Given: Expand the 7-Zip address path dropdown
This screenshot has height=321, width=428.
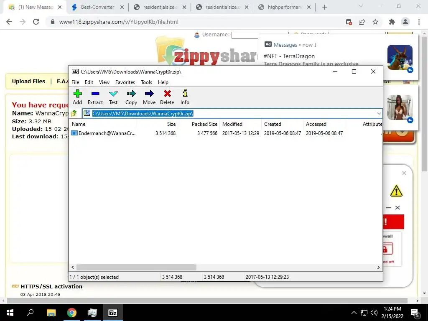Looking at the screenshot, I should (379, 114).
